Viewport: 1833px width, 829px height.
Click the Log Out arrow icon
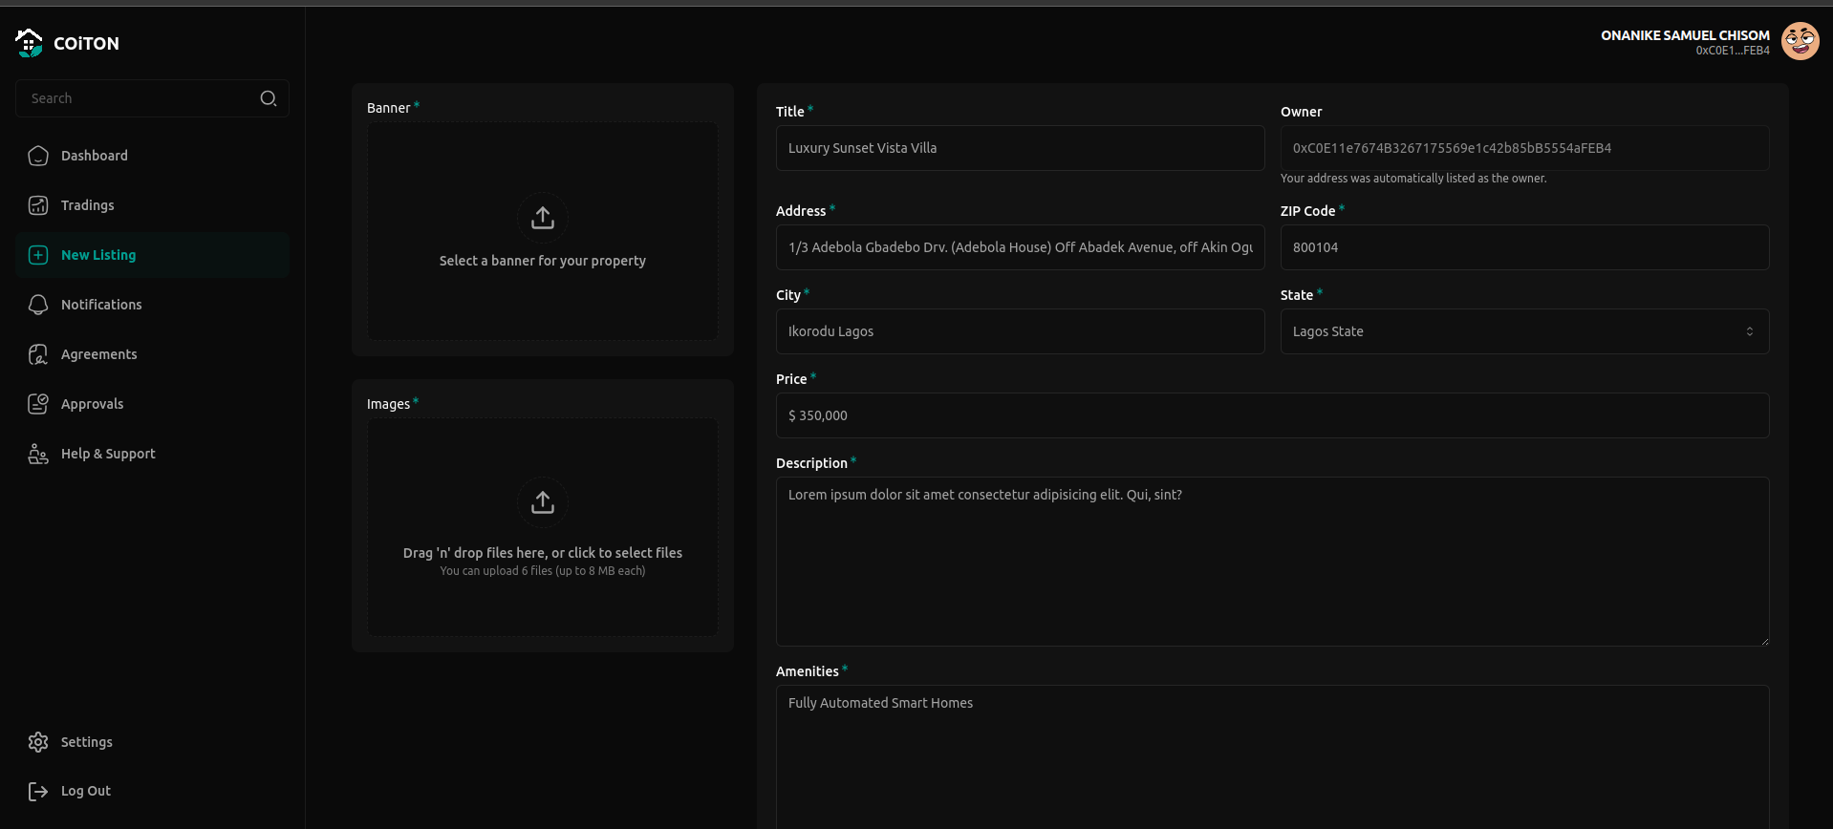pos(38,791)
